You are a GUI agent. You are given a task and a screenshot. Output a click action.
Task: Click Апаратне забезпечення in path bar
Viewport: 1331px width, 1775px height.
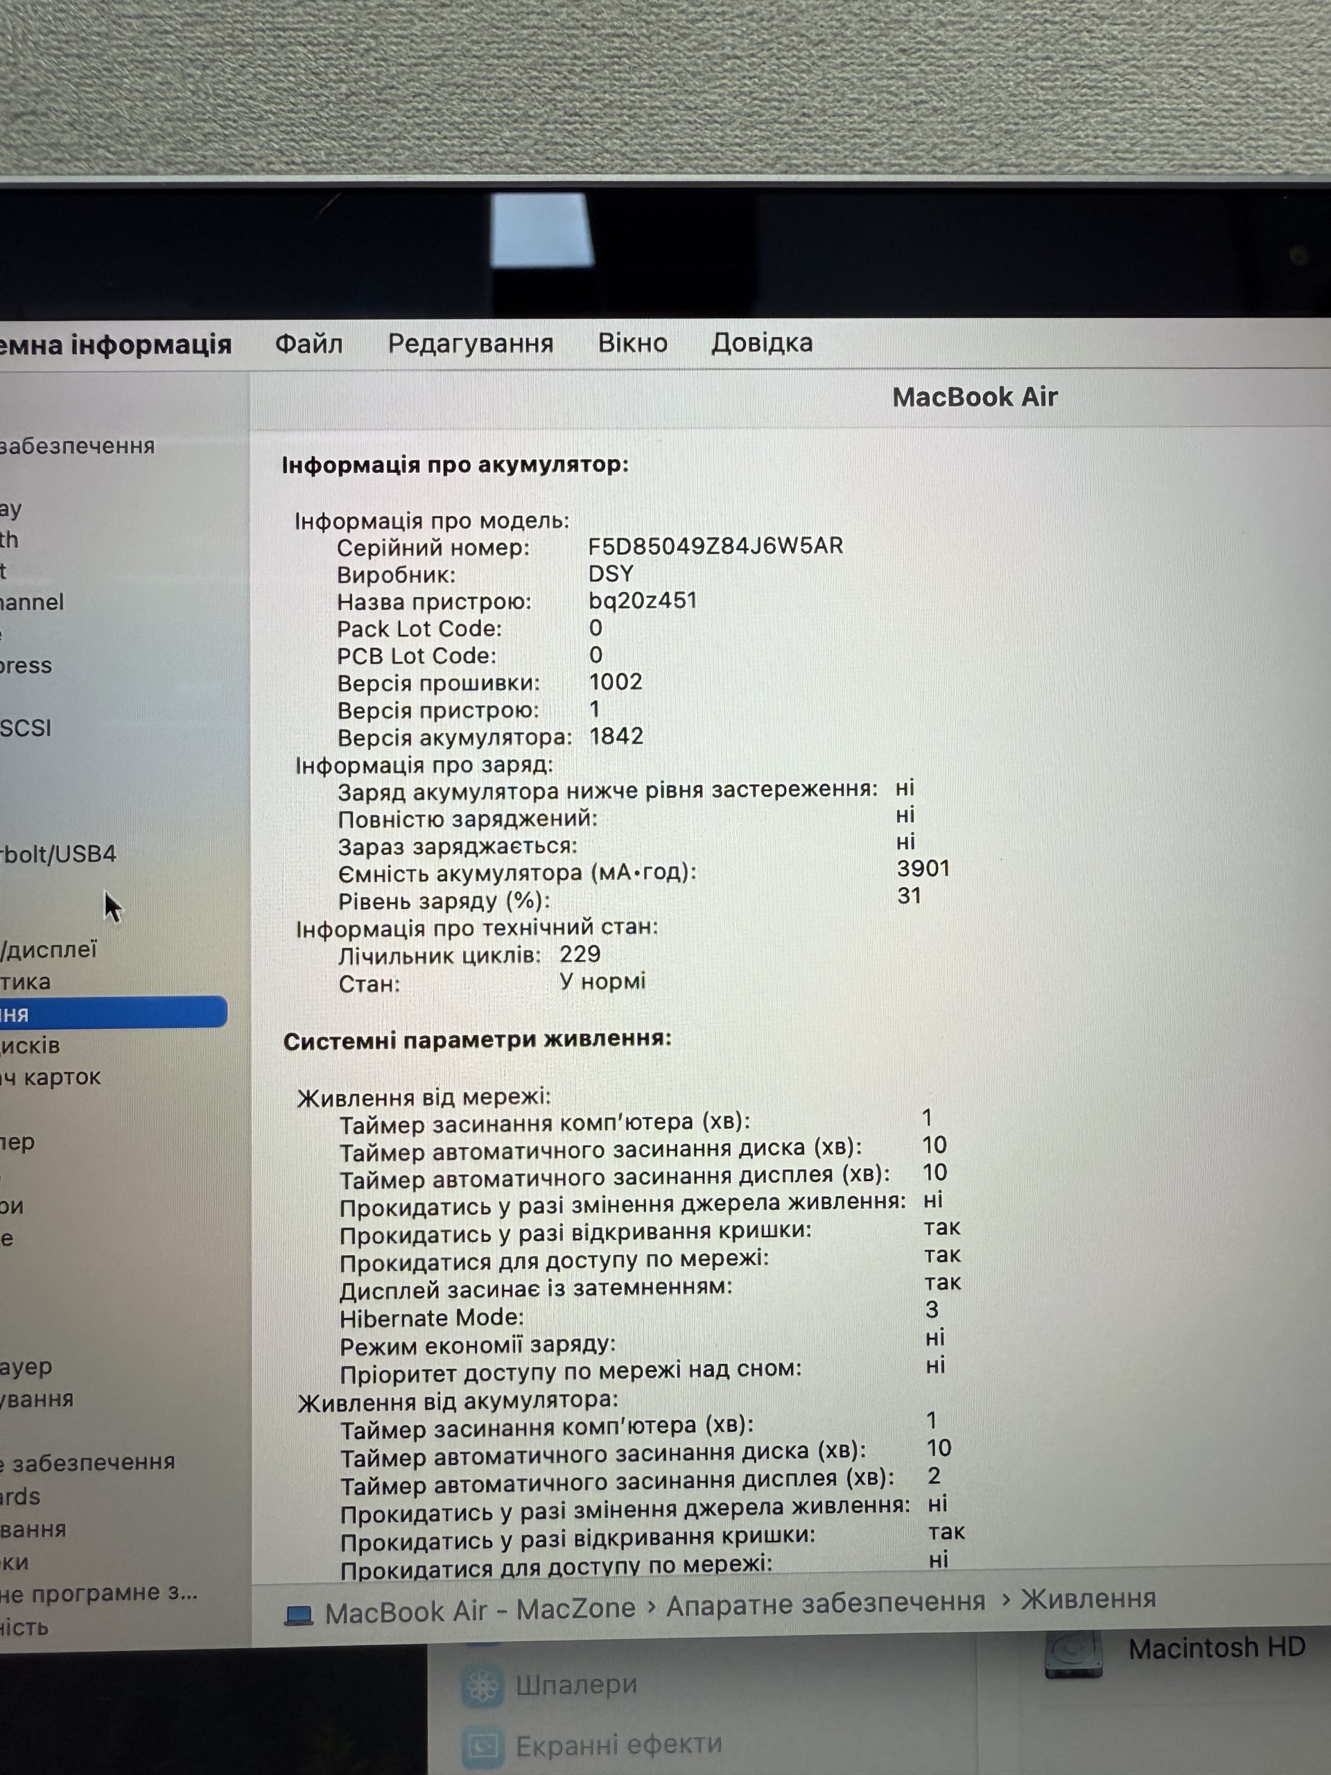(826, 1603)
